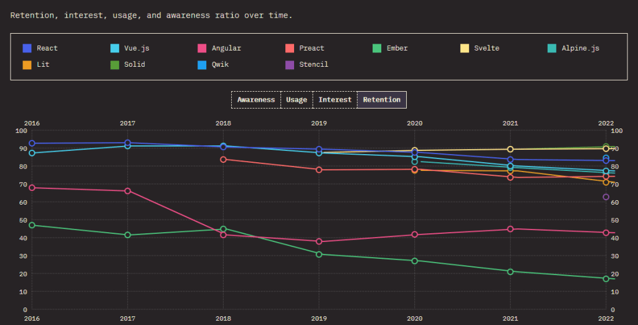Click the Lit orange legend swatch

(27, 64)
